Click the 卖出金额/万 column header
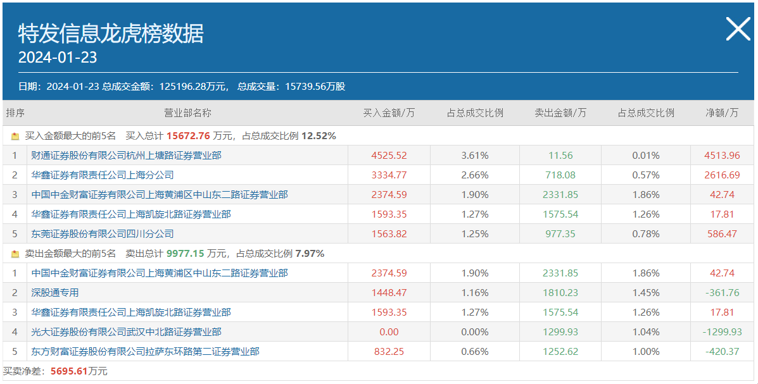Viewport: 758px width, 384px height. coord(560,113)
